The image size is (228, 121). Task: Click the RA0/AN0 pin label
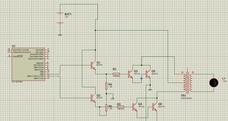click(x=40, y=50)
